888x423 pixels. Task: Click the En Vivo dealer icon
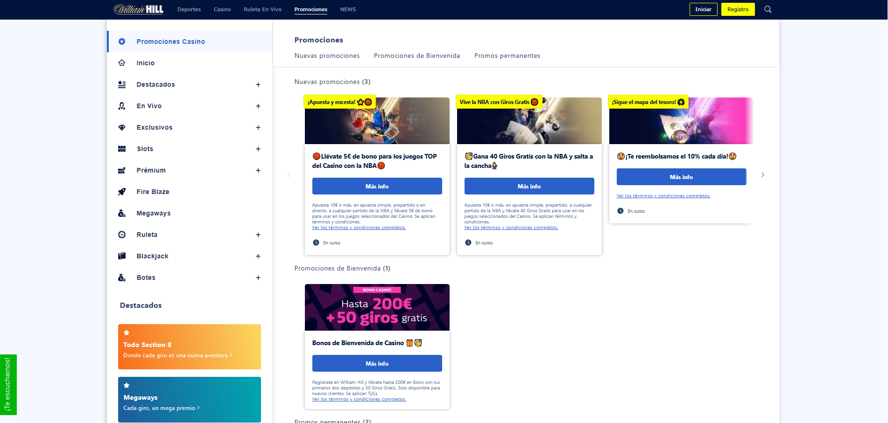click(122, 106)
